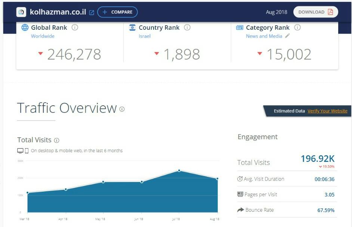Select the Israel country link
The height and width of the screenshot is (227, 352).
145,36
